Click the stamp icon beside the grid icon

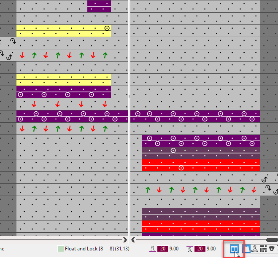pyautogui.click(x=255, y=249)
